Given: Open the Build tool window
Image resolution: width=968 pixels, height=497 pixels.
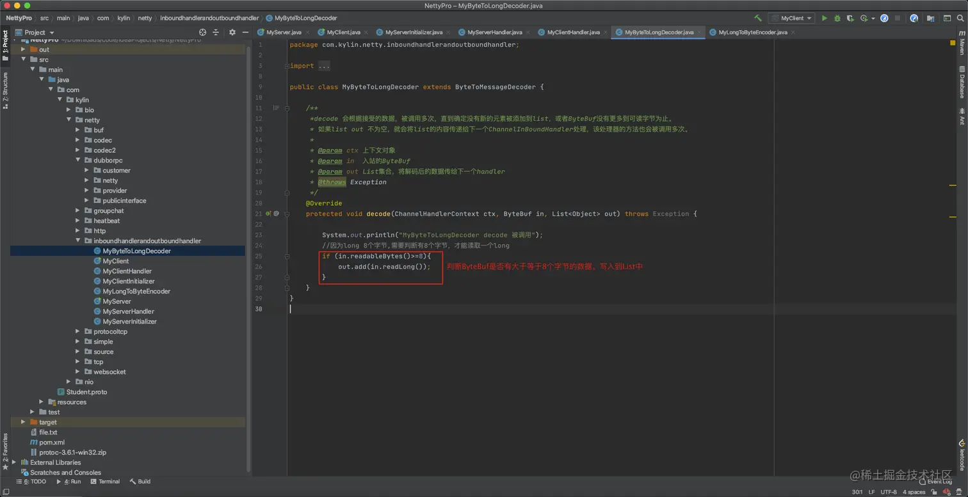Looking at the screenshot, I should pos(140,482).
